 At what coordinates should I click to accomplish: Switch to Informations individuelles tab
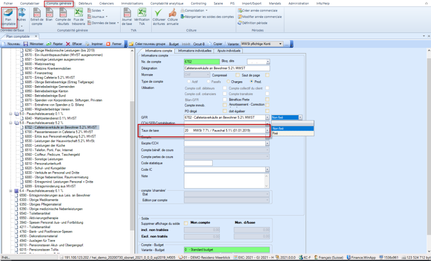(x=194, y=51)
